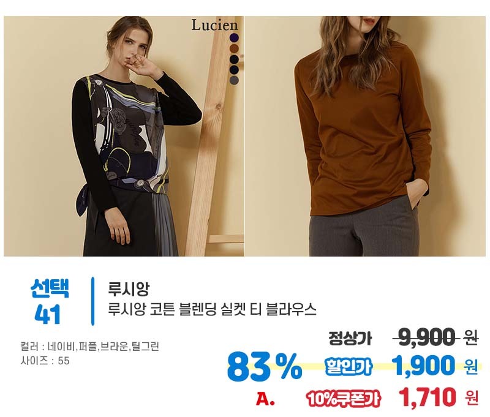490x417 pixels.
Task: Open the printed blouse model photo
Action: 124,136
